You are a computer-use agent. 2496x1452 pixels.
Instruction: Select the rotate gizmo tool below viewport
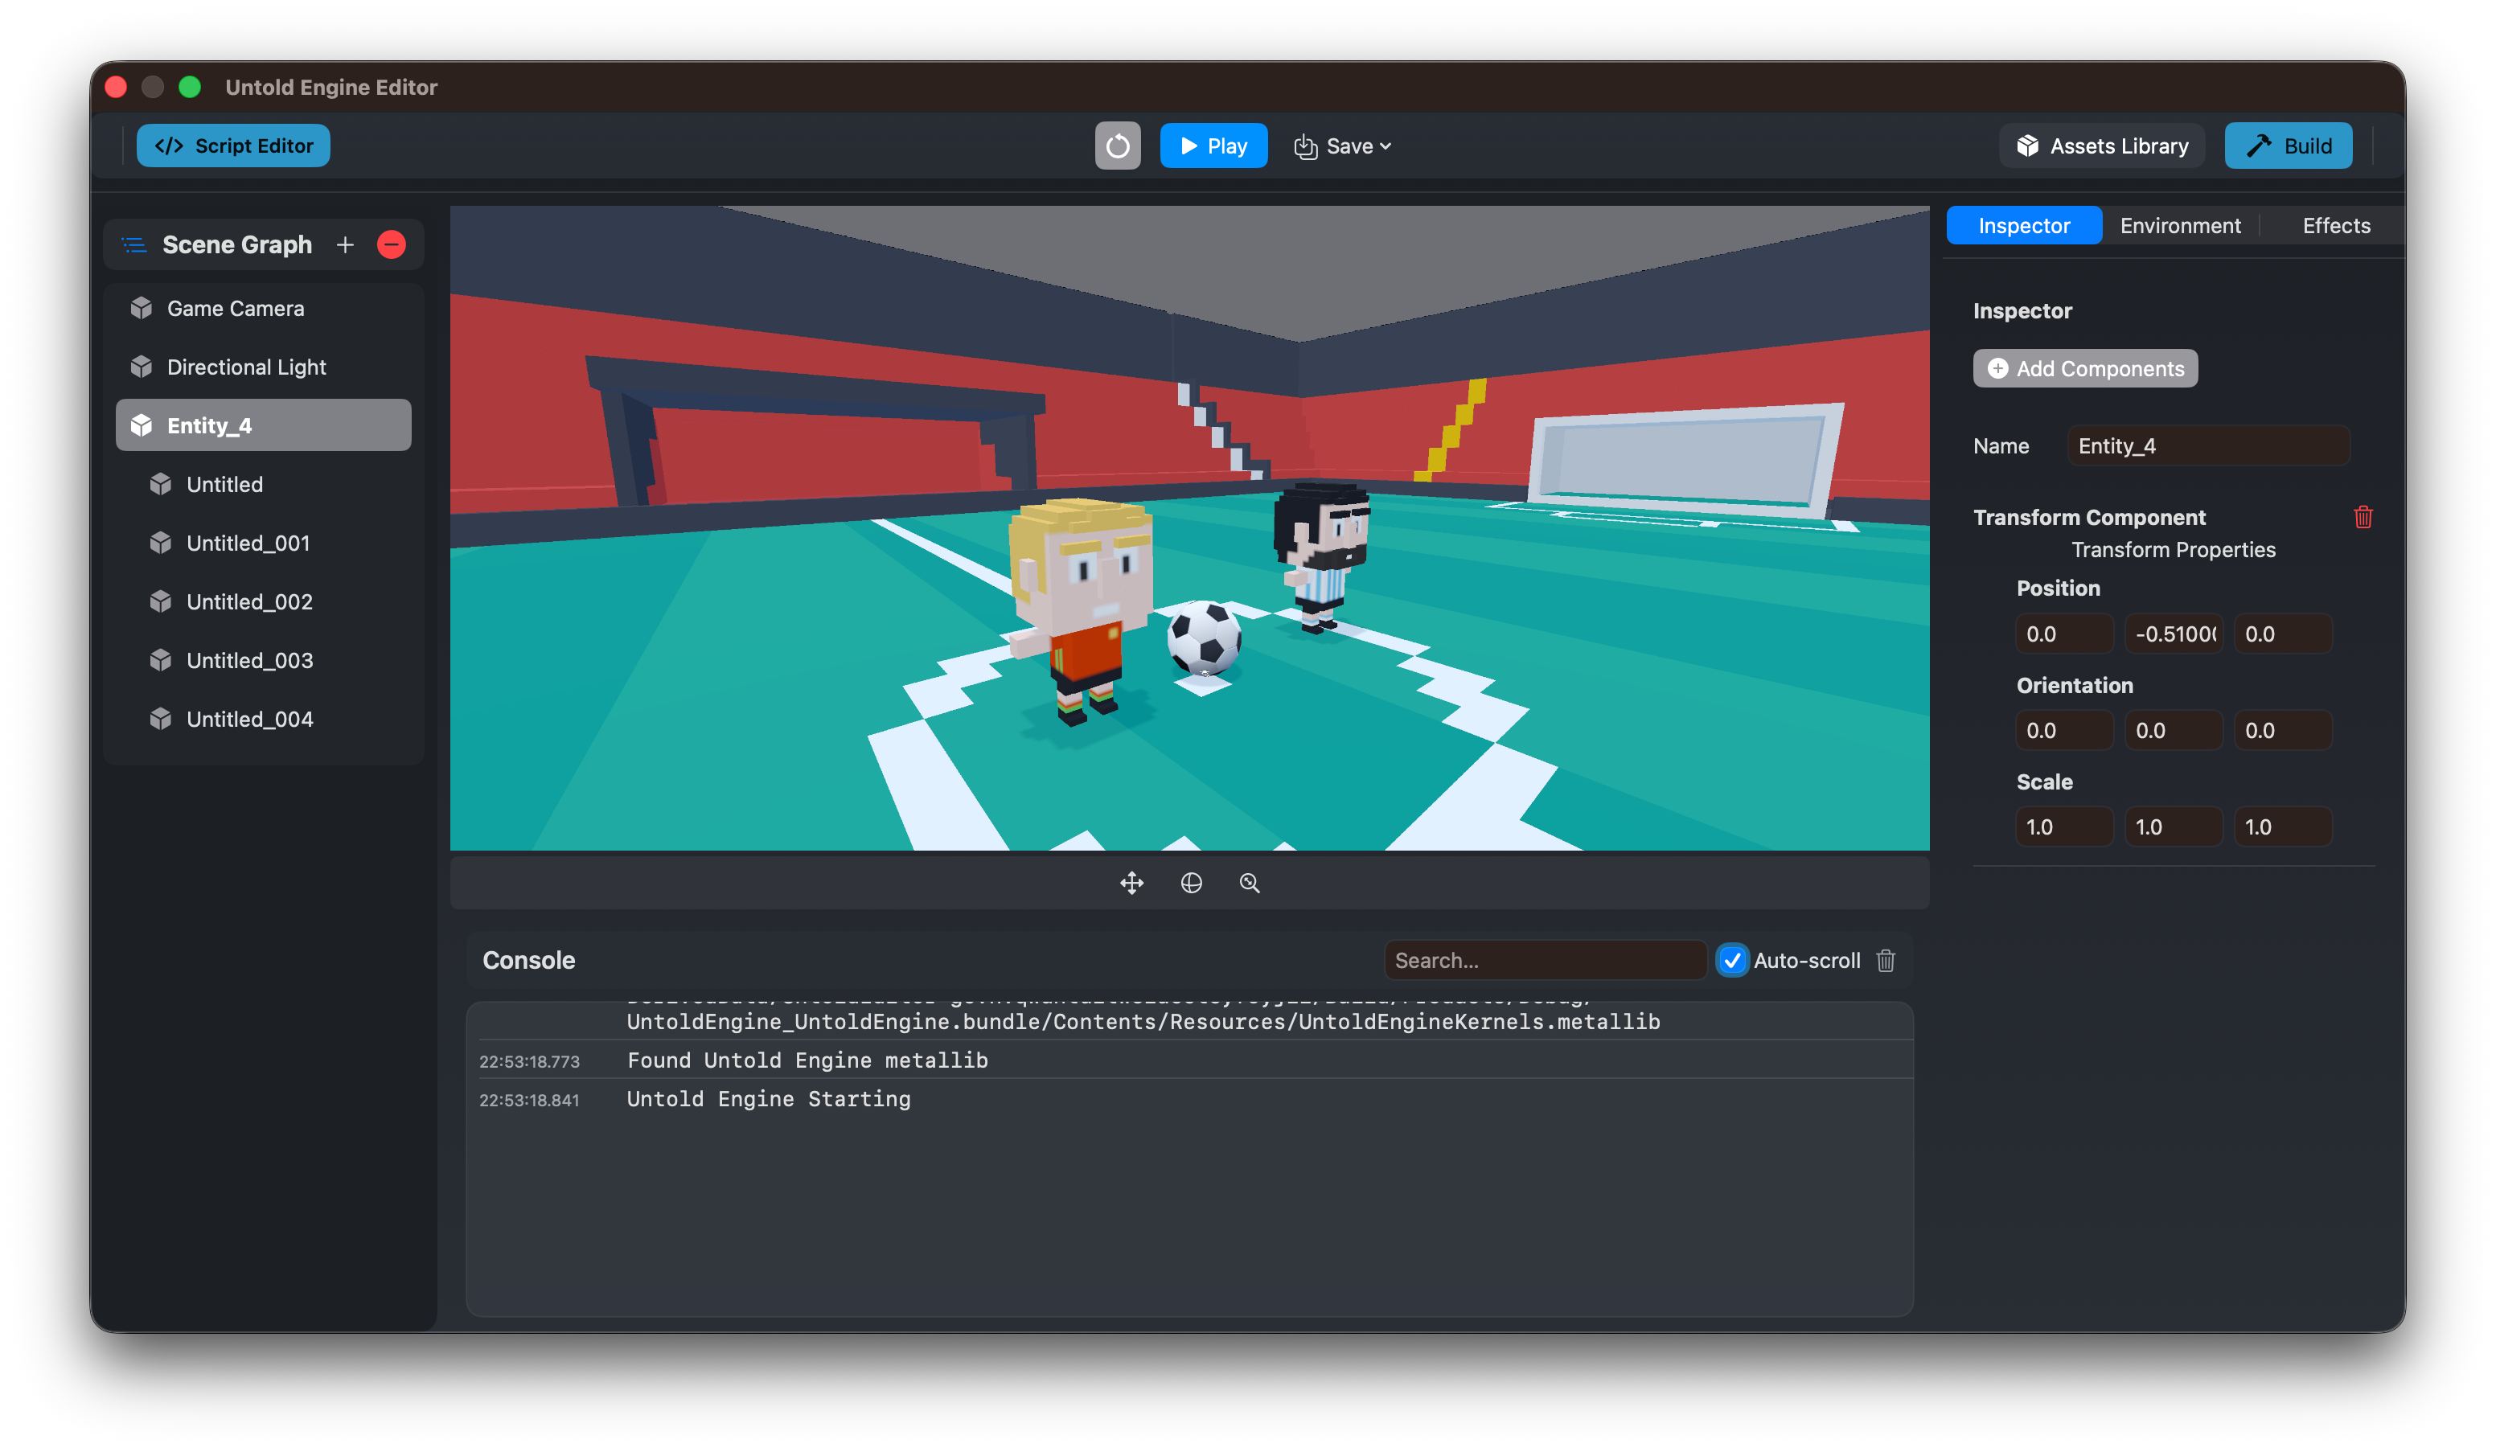[x=1191, y=883]
